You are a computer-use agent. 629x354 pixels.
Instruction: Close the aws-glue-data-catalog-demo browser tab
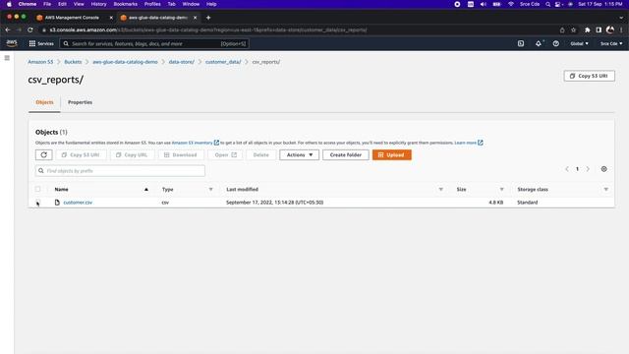pos(195,18)
